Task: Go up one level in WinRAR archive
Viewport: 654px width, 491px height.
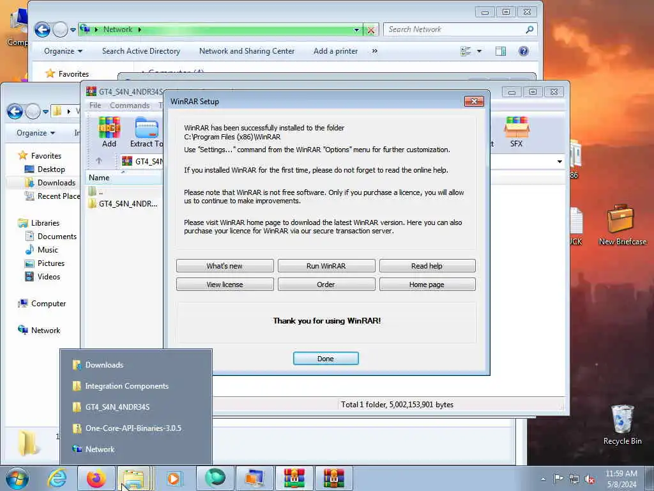Action: 99,160
